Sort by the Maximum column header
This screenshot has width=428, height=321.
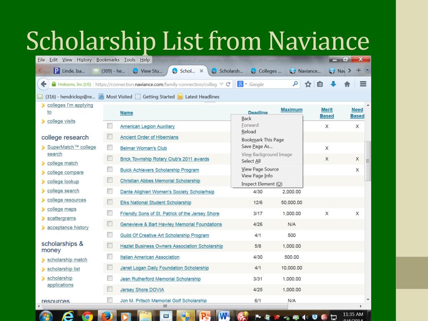[x=291, y=110]
